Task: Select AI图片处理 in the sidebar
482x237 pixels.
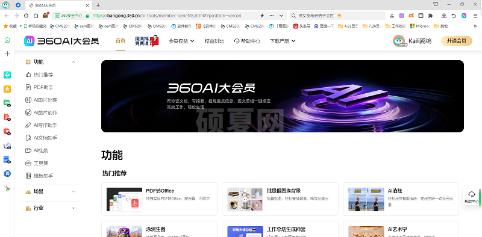Action: coord(41,100)
